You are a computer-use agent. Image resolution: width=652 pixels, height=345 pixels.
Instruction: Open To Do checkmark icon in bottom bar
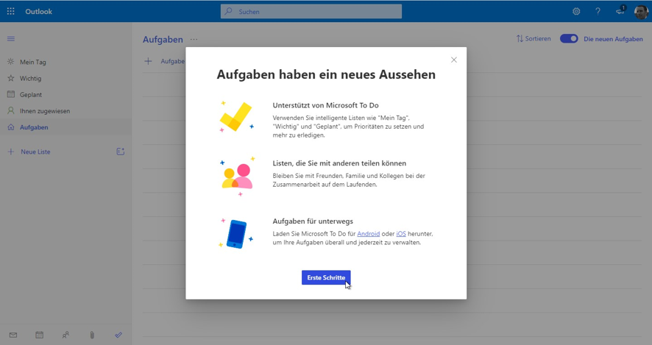click(x=118, y=335)
